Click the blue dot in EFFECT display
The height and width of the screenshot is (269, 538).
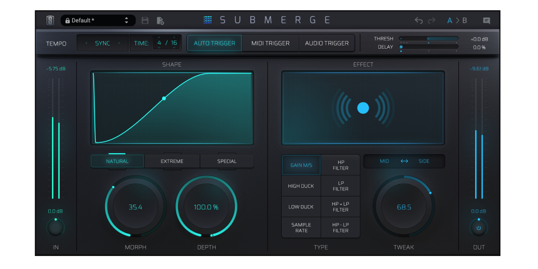[363, 108]
